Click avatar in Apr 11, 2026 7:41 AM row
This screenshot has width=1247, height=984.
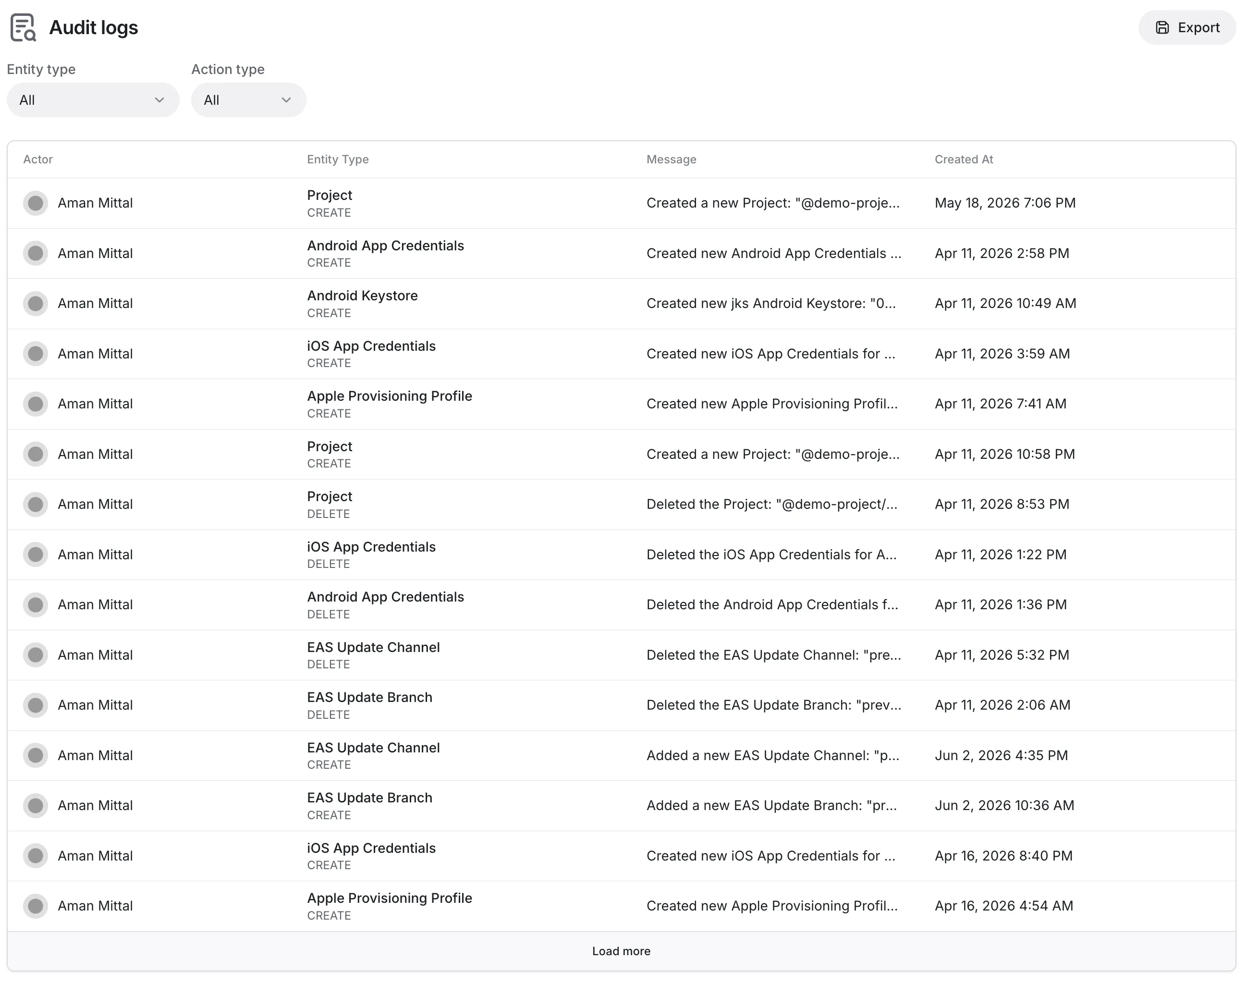click(36, 404)
